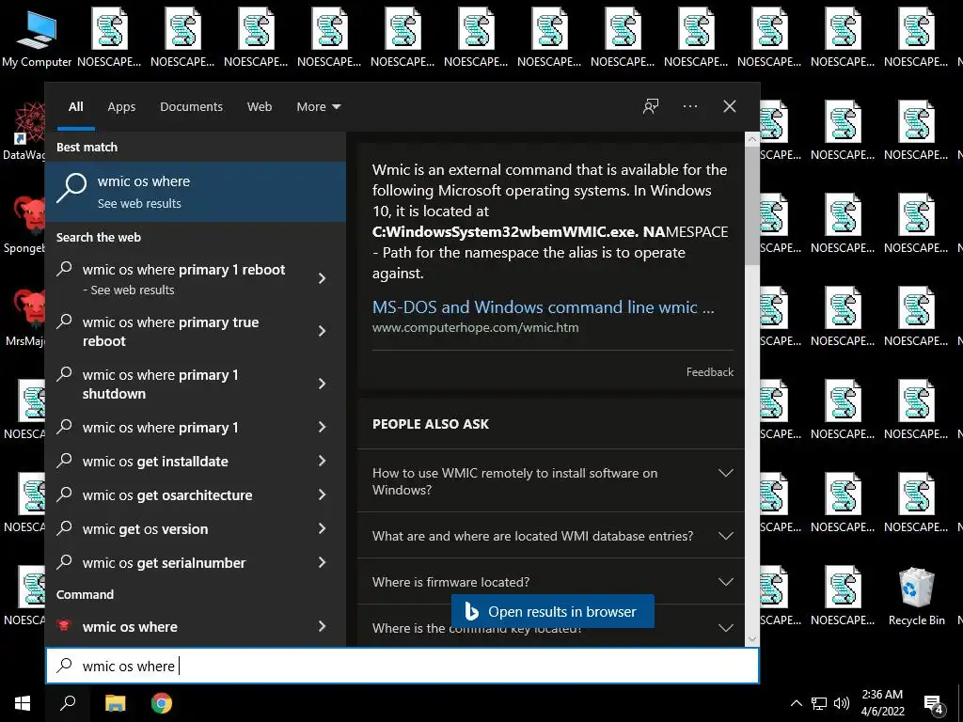Open the More dropdown filter
The height and width of the screenshot is (722, 963).
[x=318, y=107]
